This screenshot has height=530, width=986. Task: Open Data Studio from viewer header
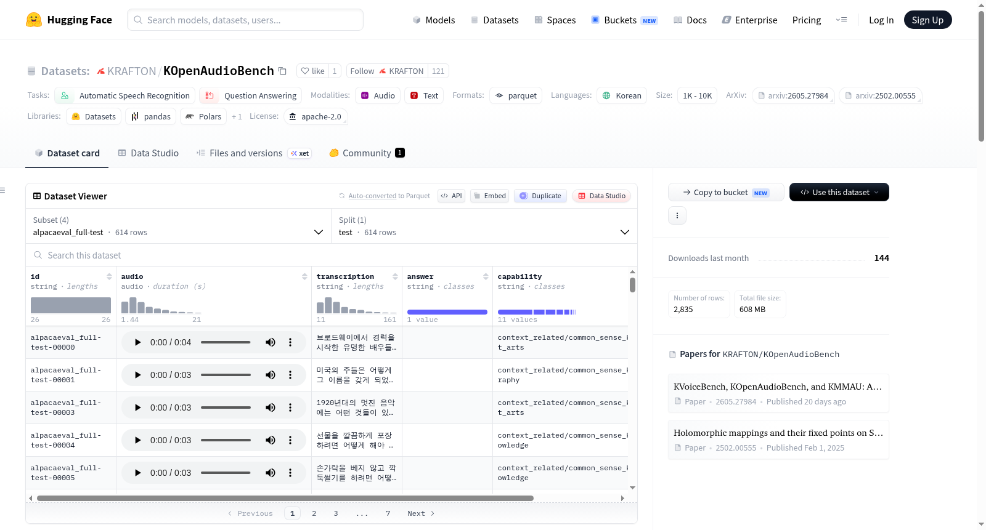pyautogui.click(x=601, y=196)
